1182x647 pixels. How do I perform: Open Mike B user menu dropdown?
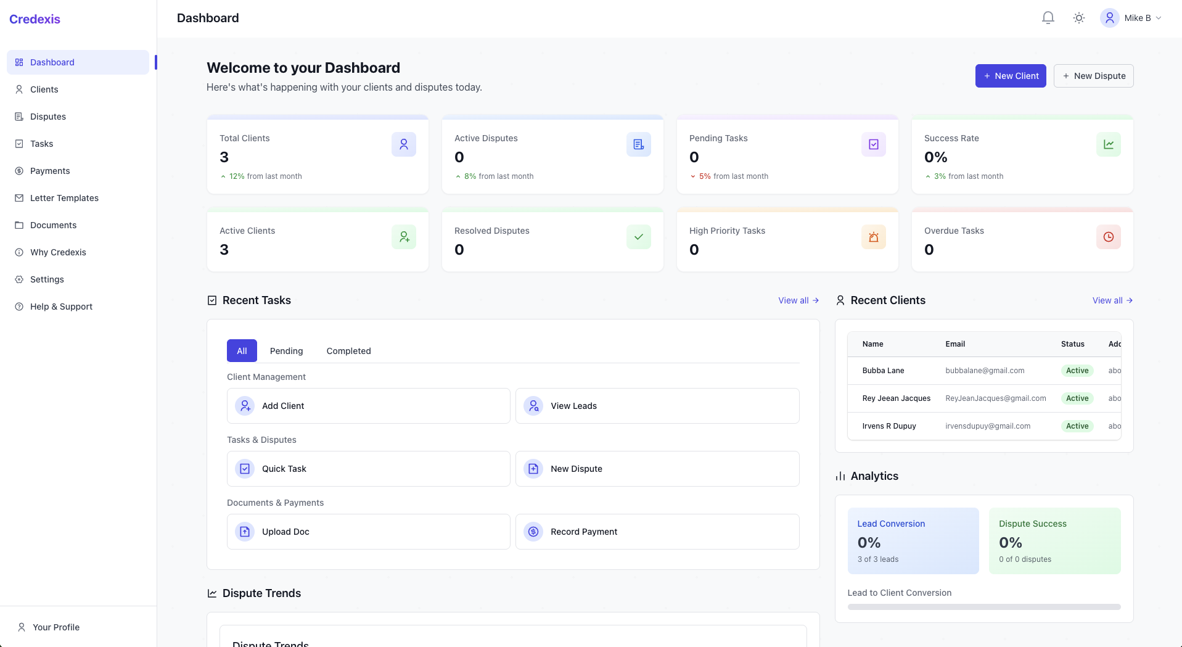[1131, 18]
